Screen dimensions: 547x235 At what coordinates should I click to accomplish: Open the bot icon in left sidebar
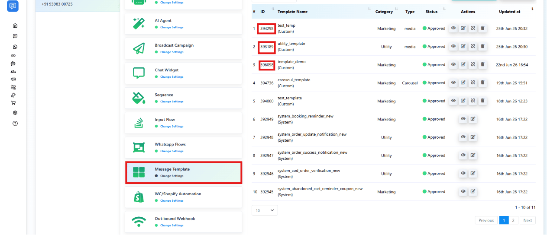click(13, 64)
